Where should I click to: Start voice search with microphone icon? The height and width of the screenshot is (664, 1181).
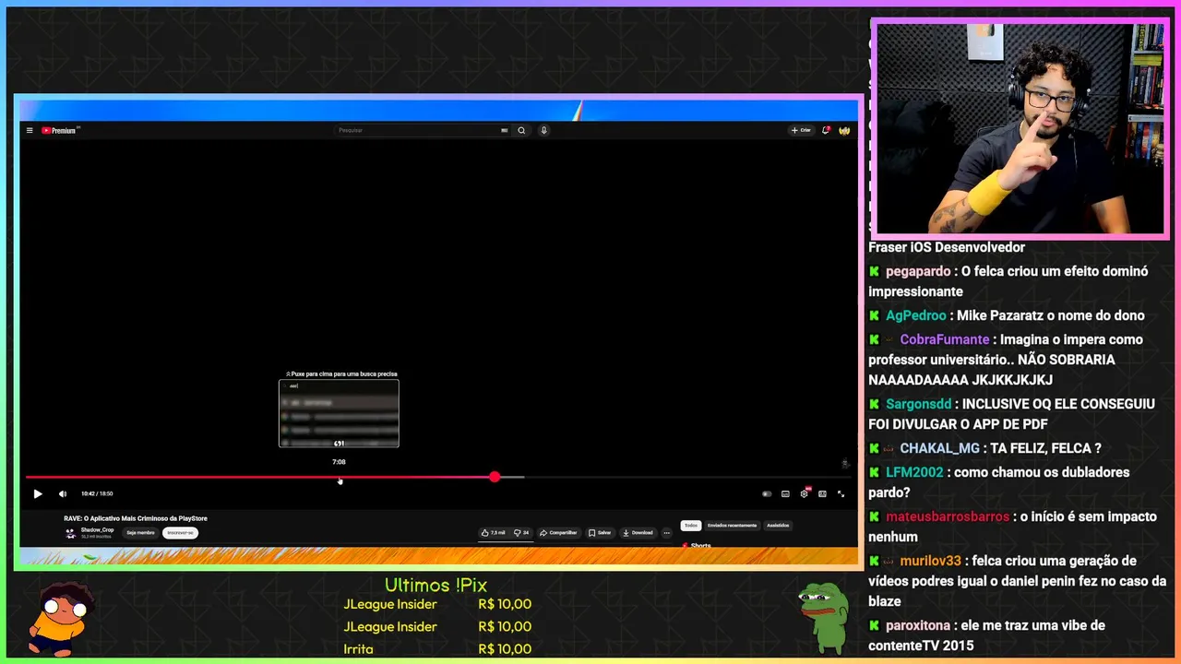[x=543, y=130]
